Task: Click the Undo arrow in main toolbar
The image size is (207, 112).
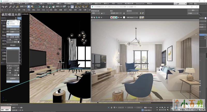Action: tap(3, 7)
